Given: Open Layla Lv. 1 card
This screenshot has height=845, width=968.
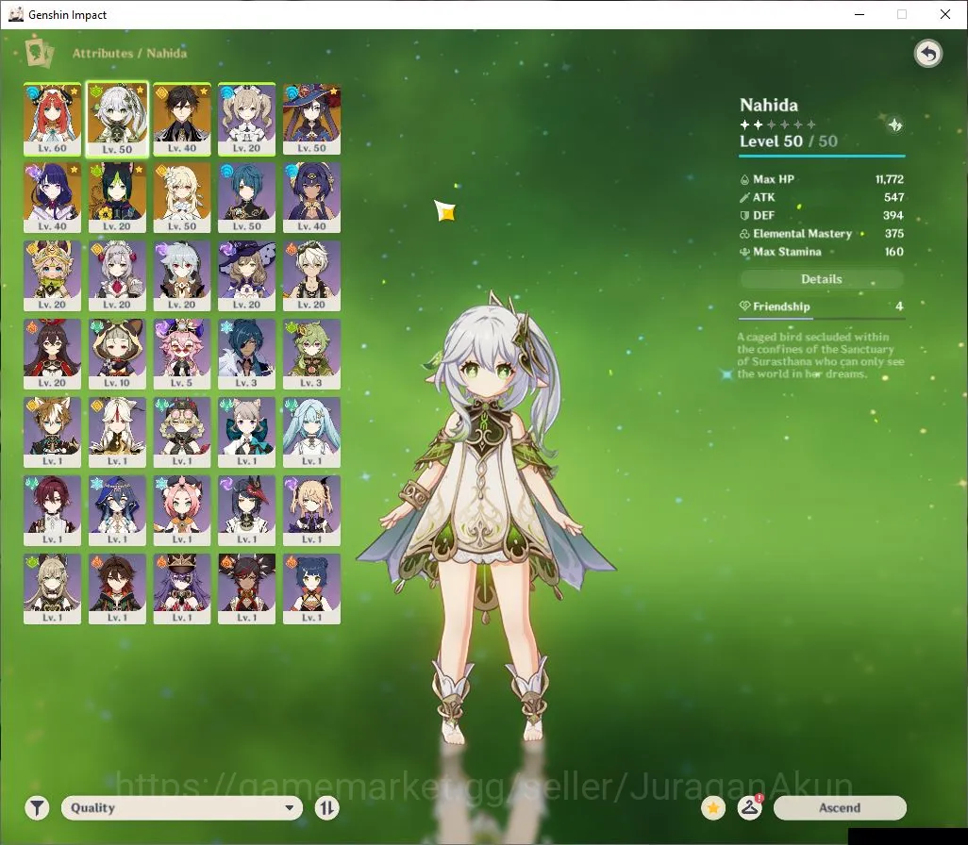Looking at the screenshot, I should (117, 510).
